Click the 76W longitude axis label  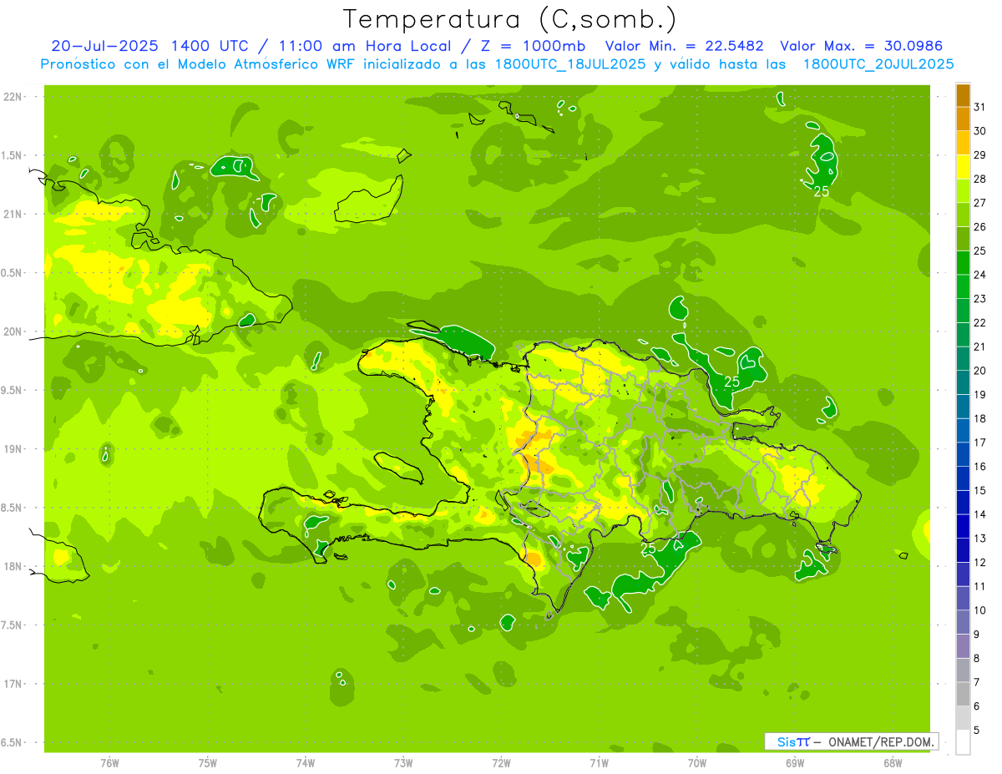[109, 763]
